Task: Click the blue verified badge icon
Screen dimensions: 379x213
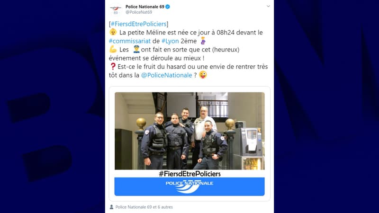Action: click(x=168, y=7)
